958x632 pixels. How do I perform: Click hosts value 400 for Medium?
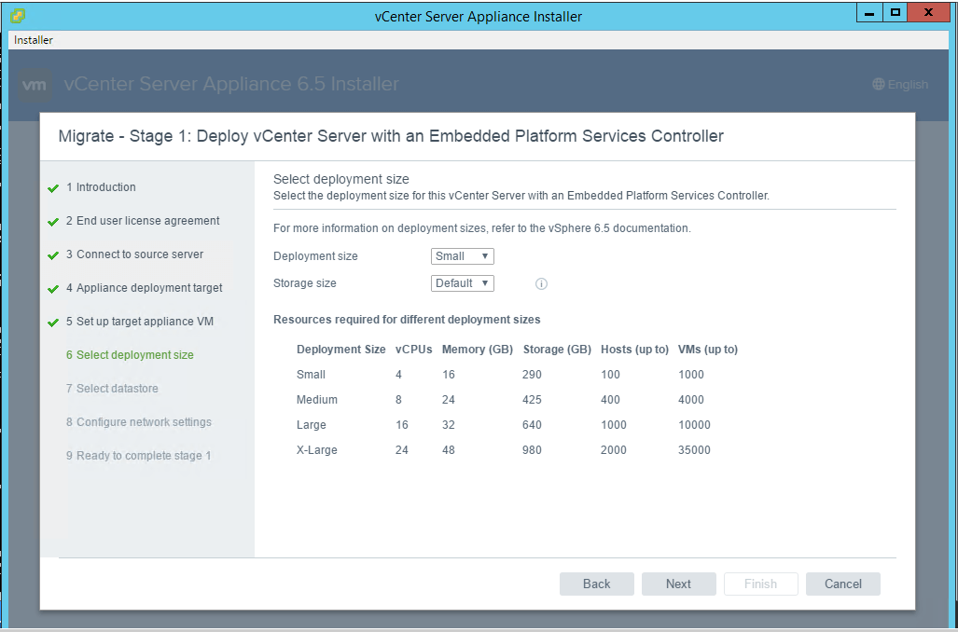(610, 399)
